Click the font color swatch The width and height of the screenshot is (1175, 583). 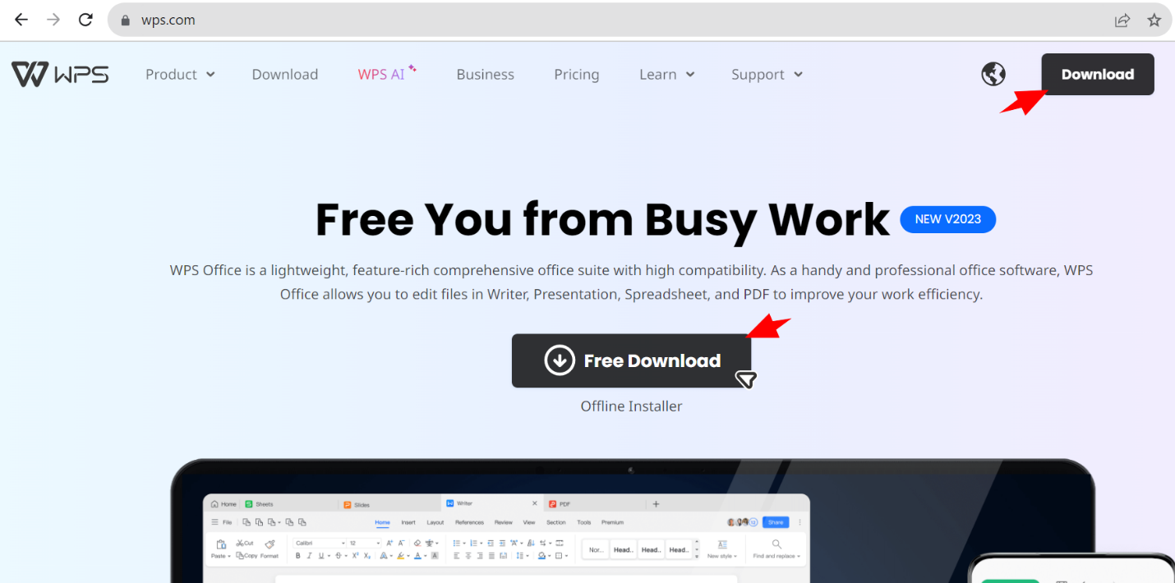point(416,555)
